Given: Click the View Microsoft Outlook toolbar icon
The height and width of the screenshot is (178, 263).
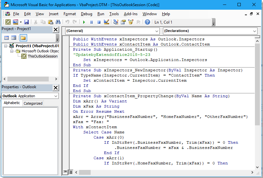Looking at the screenshot, I should coord(8,22).
